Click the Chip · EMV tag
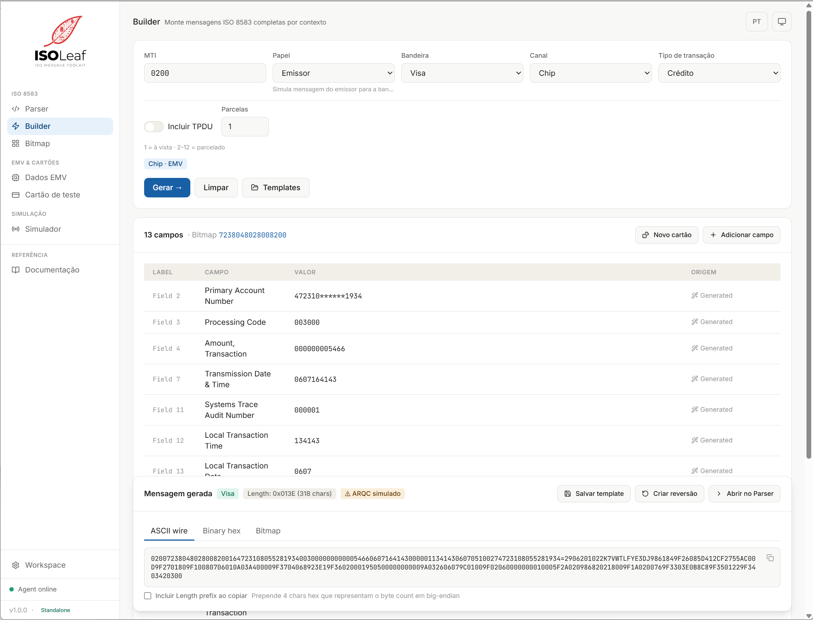The width and height of the screenshot is (813, 620). [165, 164]
